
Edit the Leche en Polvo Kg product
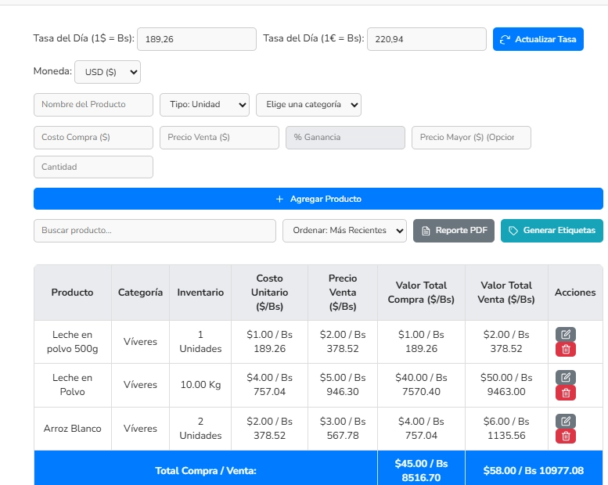(566, 377)
